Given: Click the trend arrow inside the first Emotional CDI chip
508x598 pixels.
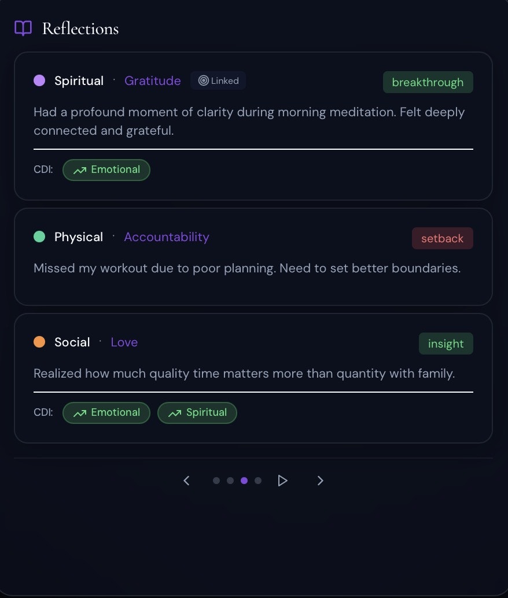Looking at the screenshot, I should (x=79, y=170).
